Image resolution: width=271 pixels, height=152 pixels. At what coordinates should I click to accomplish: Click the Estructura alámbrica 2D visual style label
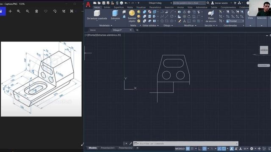[x=108, y=35]
